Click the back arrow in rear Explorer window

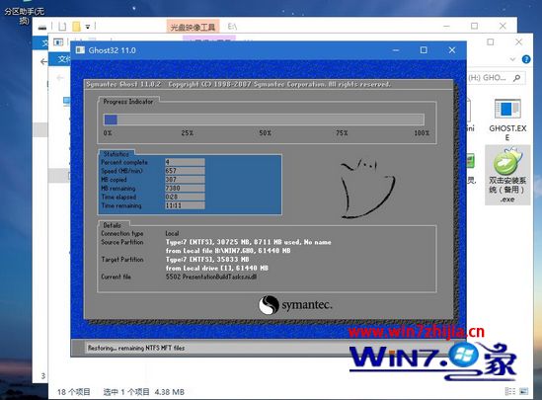coord(43,62)
